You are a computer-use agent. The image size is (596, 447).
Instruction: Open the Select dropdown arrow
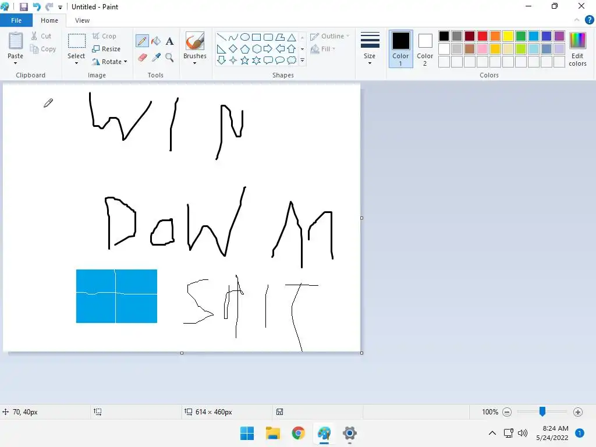pos(76,63)
